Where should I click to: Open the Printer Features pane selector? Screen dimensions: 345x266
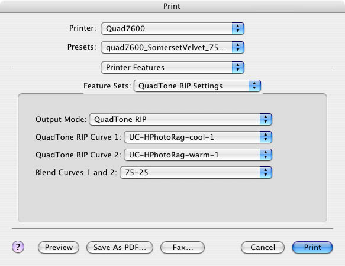173,68
